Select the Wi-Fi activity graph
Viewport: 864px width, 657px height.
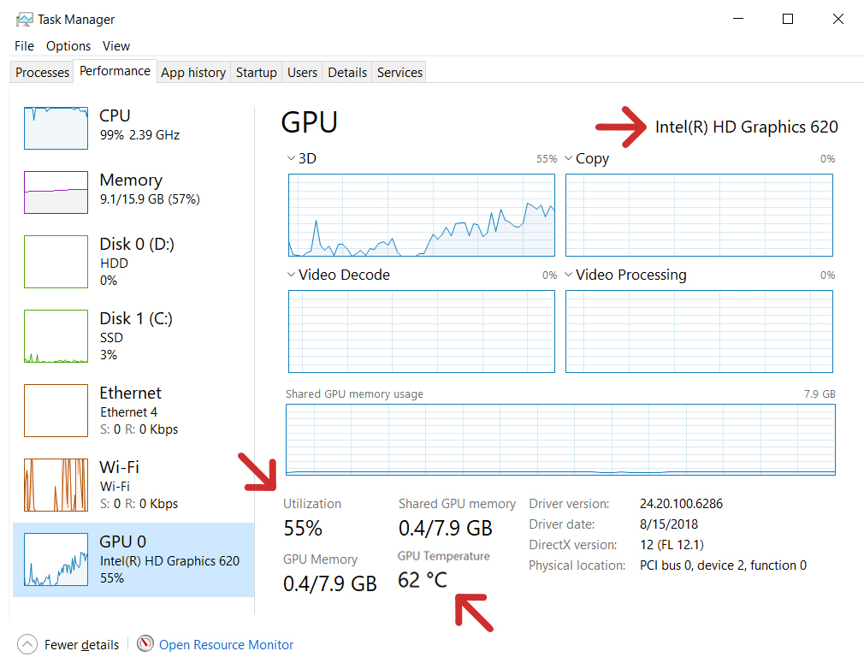(x=56, y=484)
